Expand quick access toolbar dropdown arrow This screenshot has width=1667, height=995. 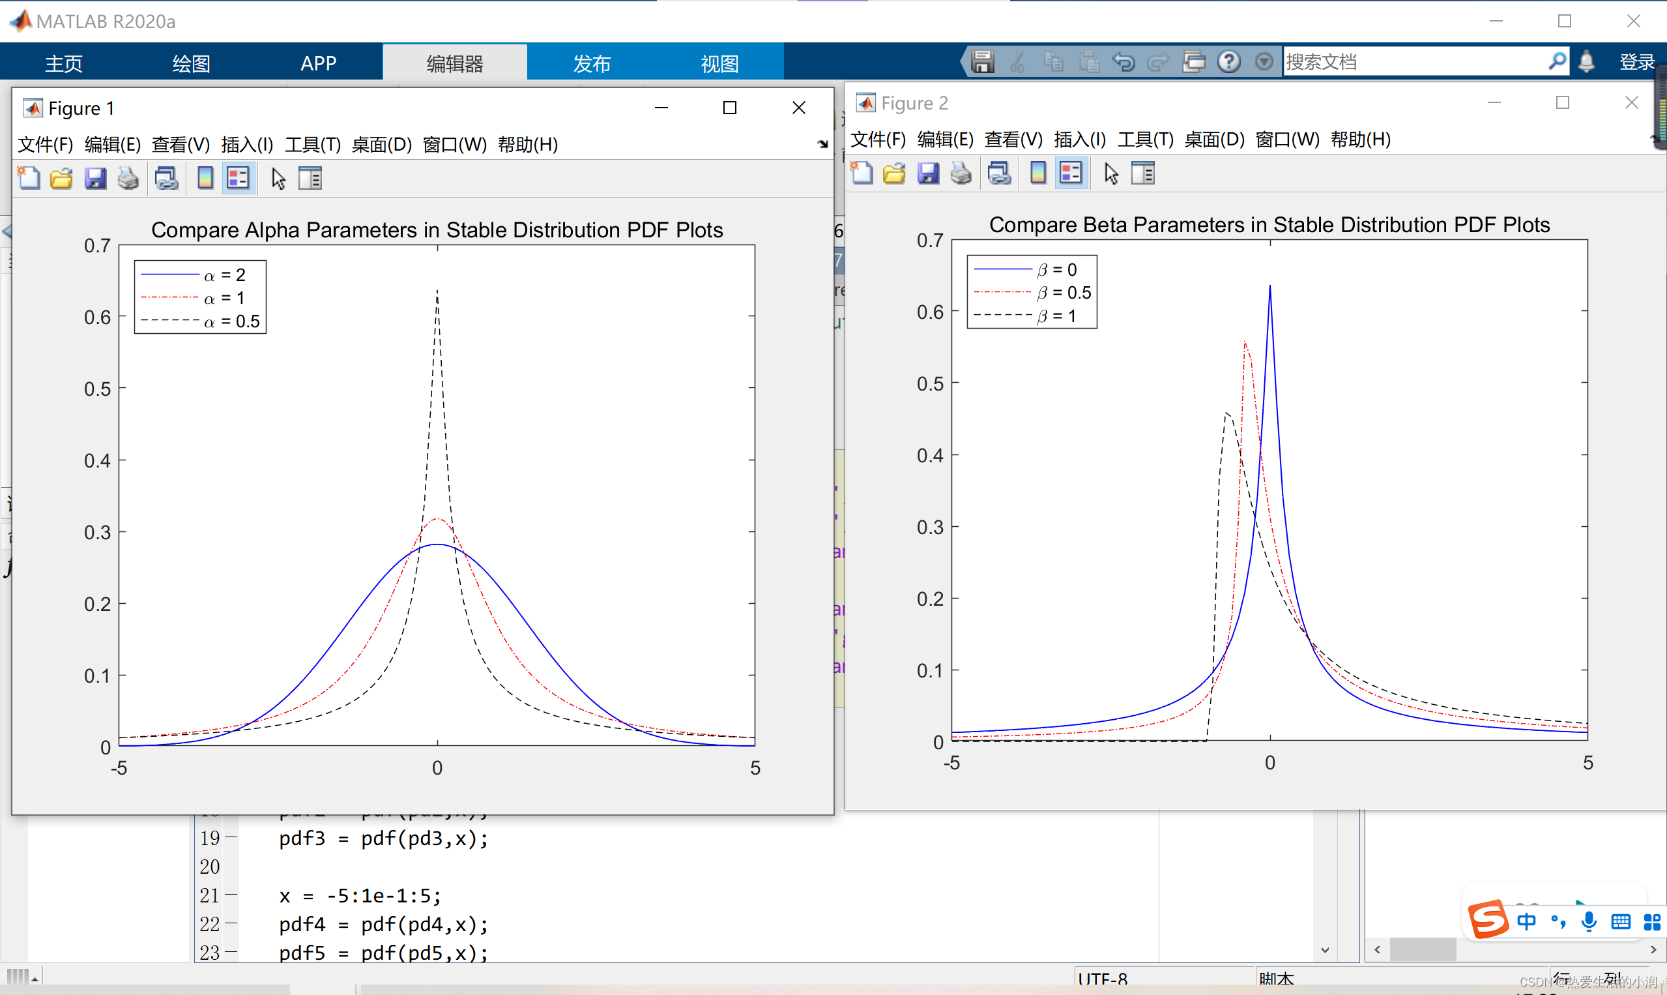(x=1264, y=62)
